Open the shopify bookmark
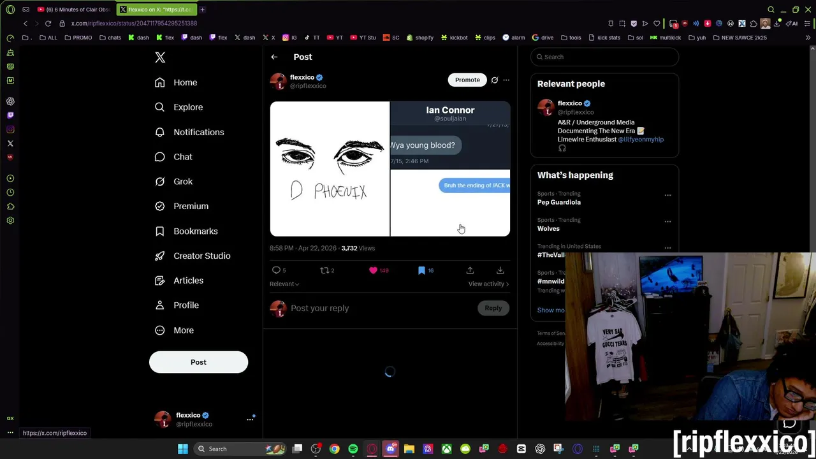 tap(420, 38)
